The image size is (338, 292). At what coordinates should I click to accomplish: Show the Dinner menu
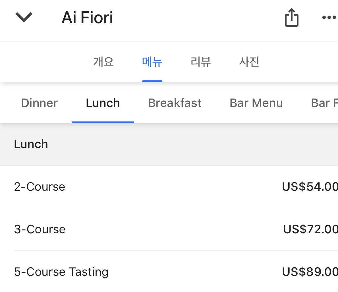[x=39, y=103]
